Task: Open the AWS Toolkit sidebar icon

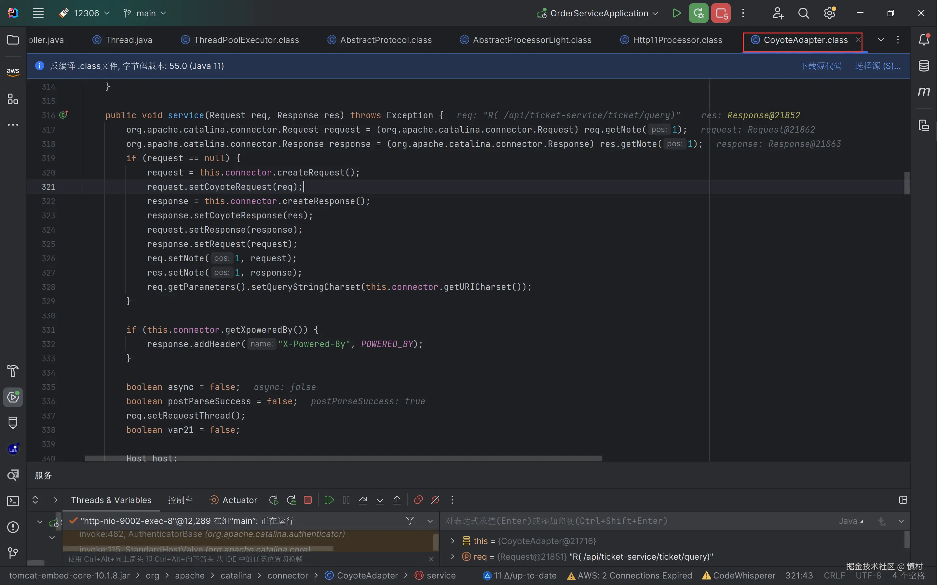Action: tap(13, 71)
